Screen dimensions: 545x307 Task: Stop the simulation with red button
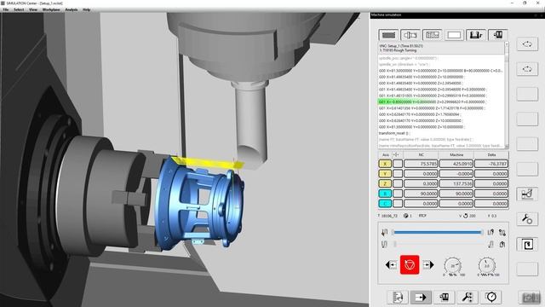click(x=410, y=265)
